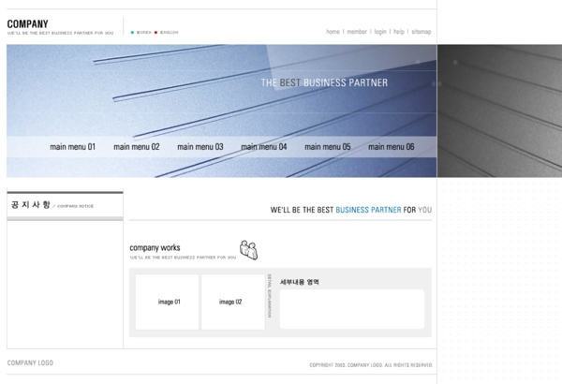Click the 공지사항 company notice heading

click(52, 205)
